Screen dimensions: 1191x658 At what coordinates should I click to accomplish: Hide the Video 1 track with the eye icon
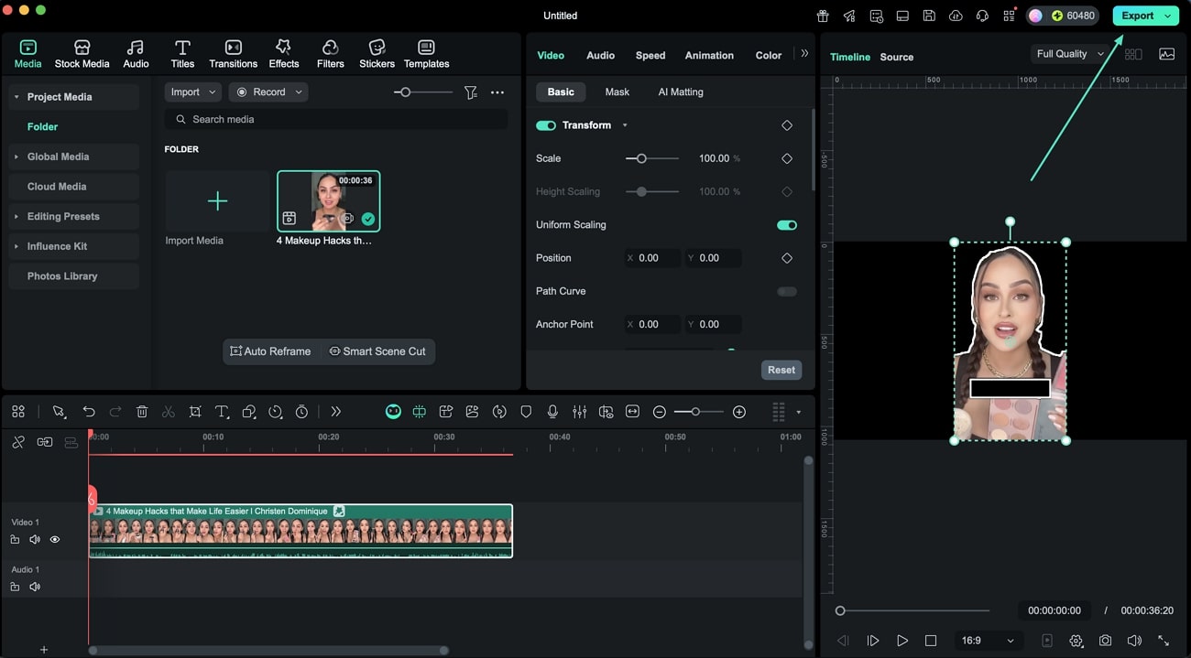click(x=55, y=539)
